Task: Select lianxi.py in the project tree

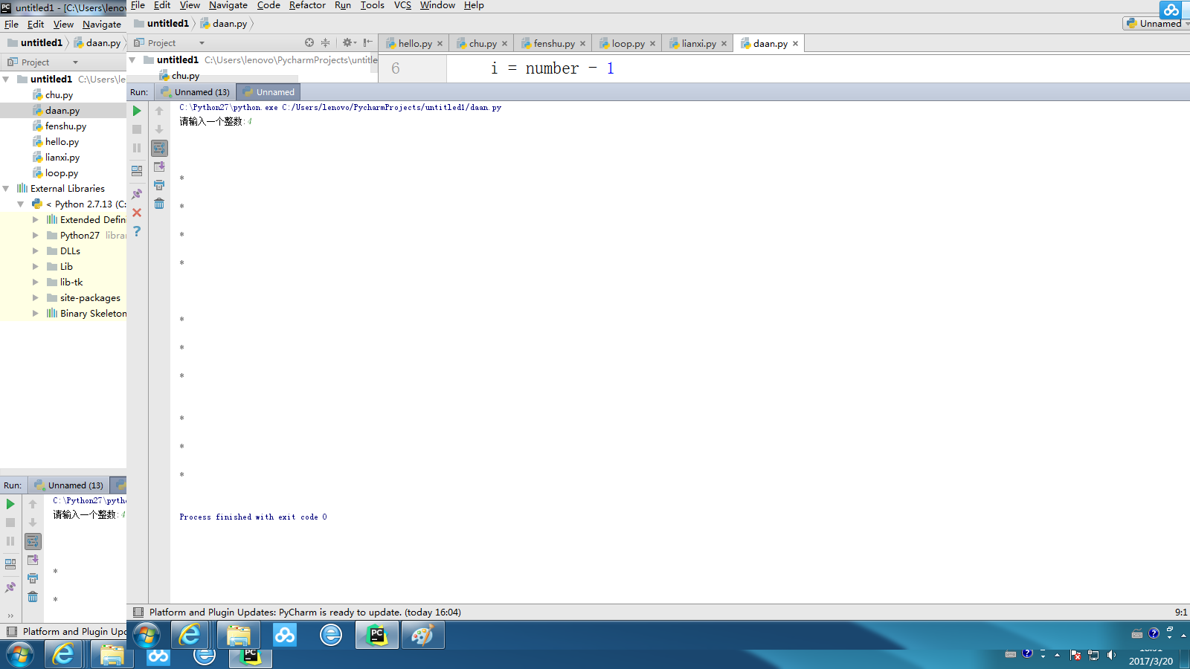Action: click(62, 158)
